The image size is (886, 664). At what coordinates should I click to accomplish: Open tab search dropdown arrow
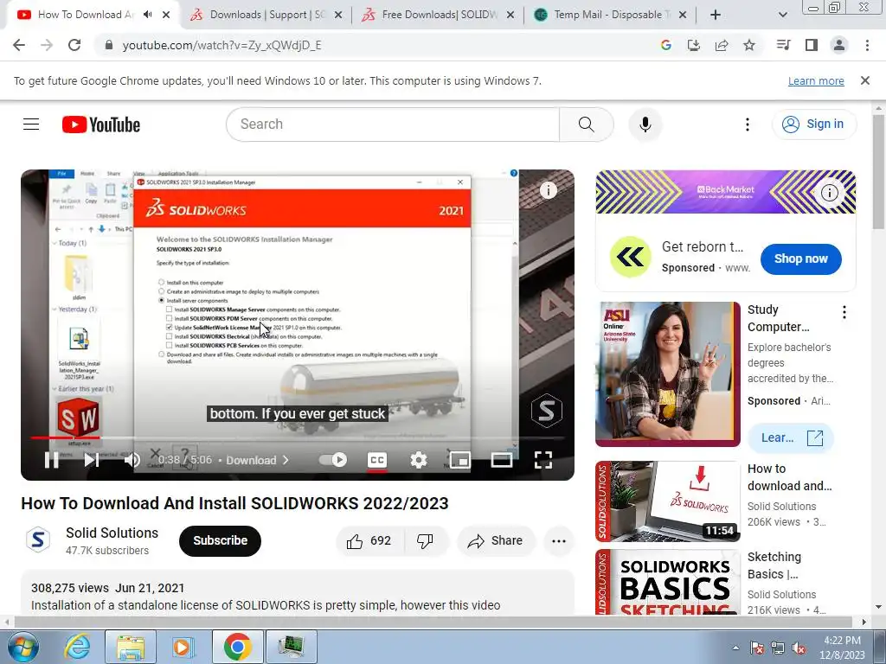(x=782, y=15)
